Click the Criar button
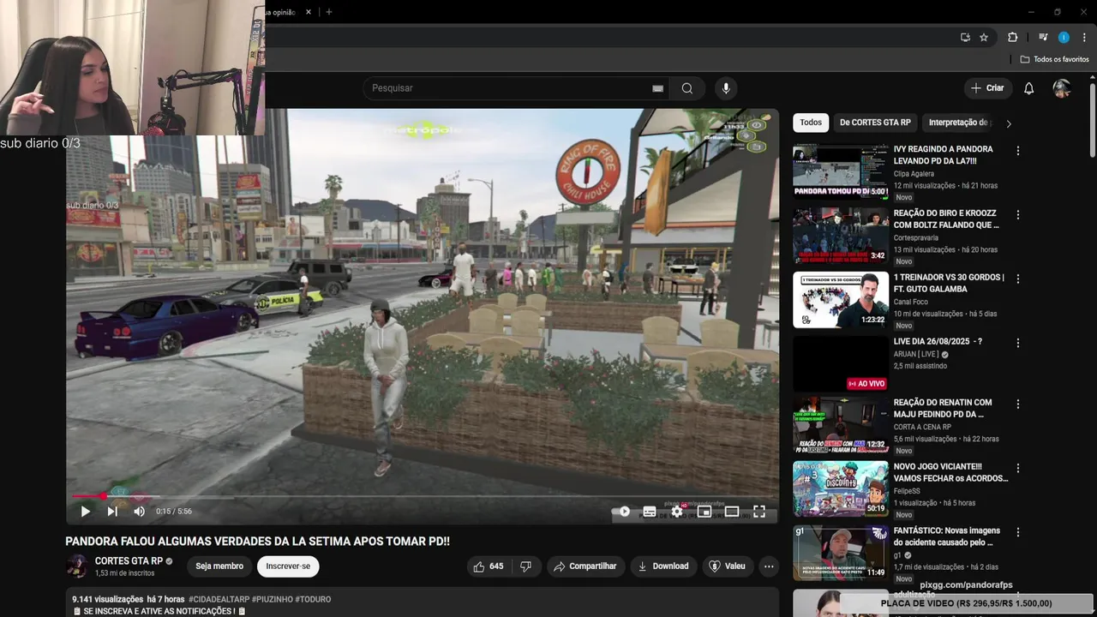1097x617 pixels. click(987, 88)
